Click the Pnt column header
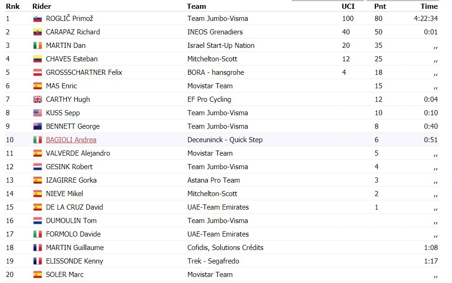Screen dimensions: 452x283 [380, 7]
